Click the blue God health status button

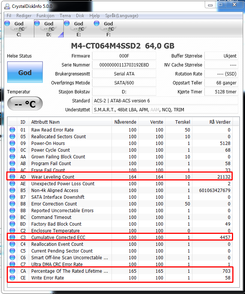point(25,72)
